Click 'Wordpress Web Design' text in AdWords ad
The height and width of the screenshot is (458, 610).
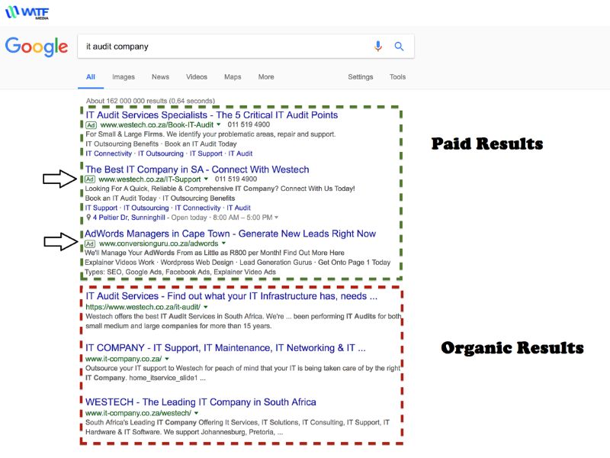[197, 263]
